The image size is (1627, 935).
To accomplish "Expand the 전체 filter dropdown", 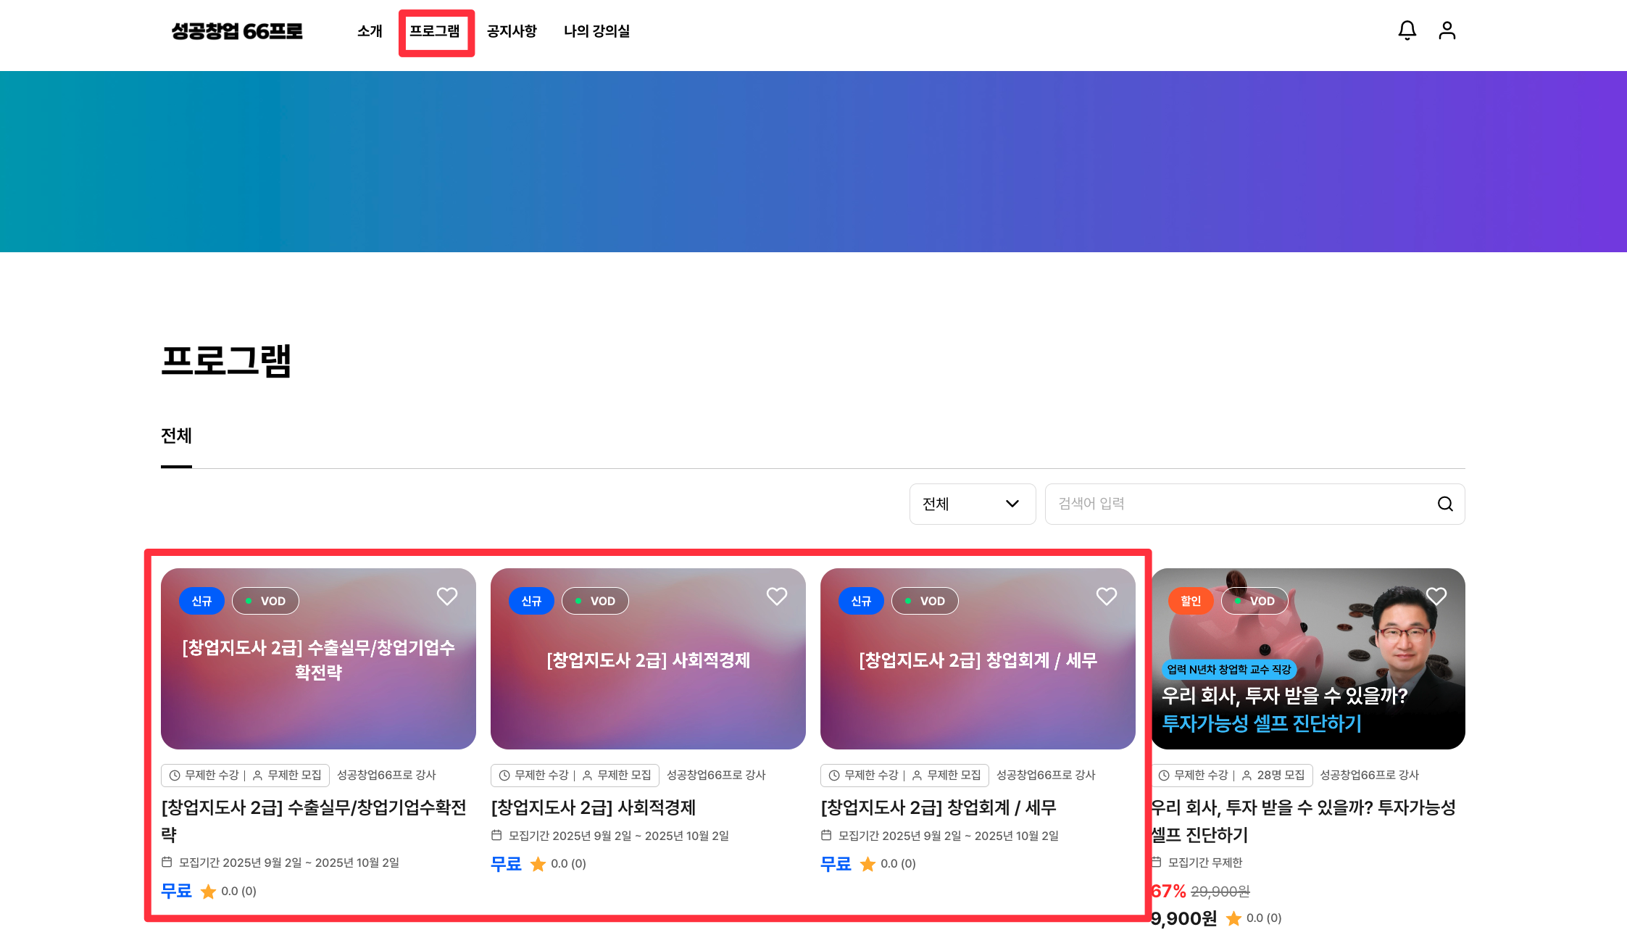I will pyautogui.click(x=971, y=504).
